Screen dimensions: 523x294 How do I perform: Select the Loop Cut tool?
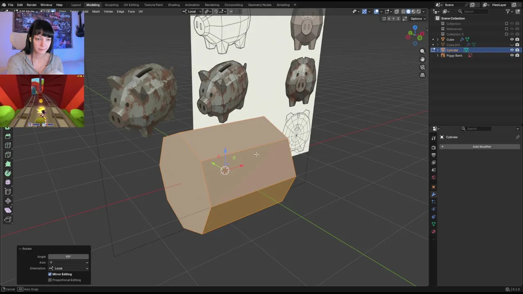[8, 145]
